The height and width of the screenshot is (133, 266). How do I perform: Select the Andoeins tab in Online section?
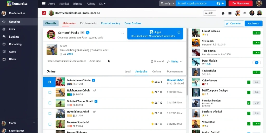point(141,72)
